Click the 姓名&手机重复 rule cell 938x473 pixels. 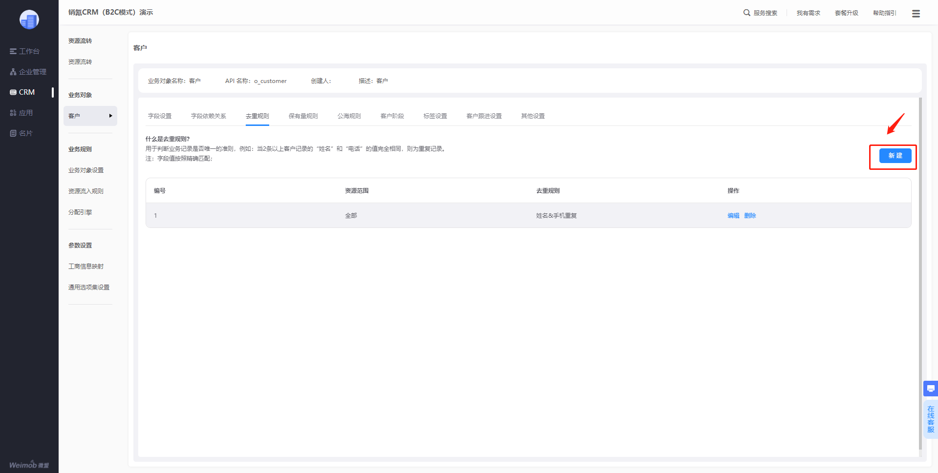[x=556, y=216]
